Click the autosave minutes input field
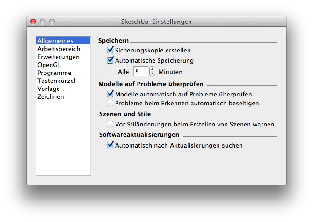Screen dimensions: 313x222 click(140, 72)
